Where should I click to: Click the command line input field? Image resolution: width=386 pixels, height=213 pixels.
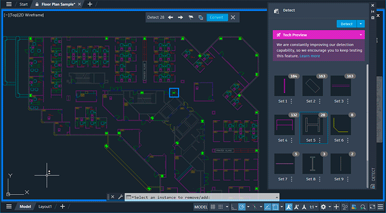[x=202, y=197]
